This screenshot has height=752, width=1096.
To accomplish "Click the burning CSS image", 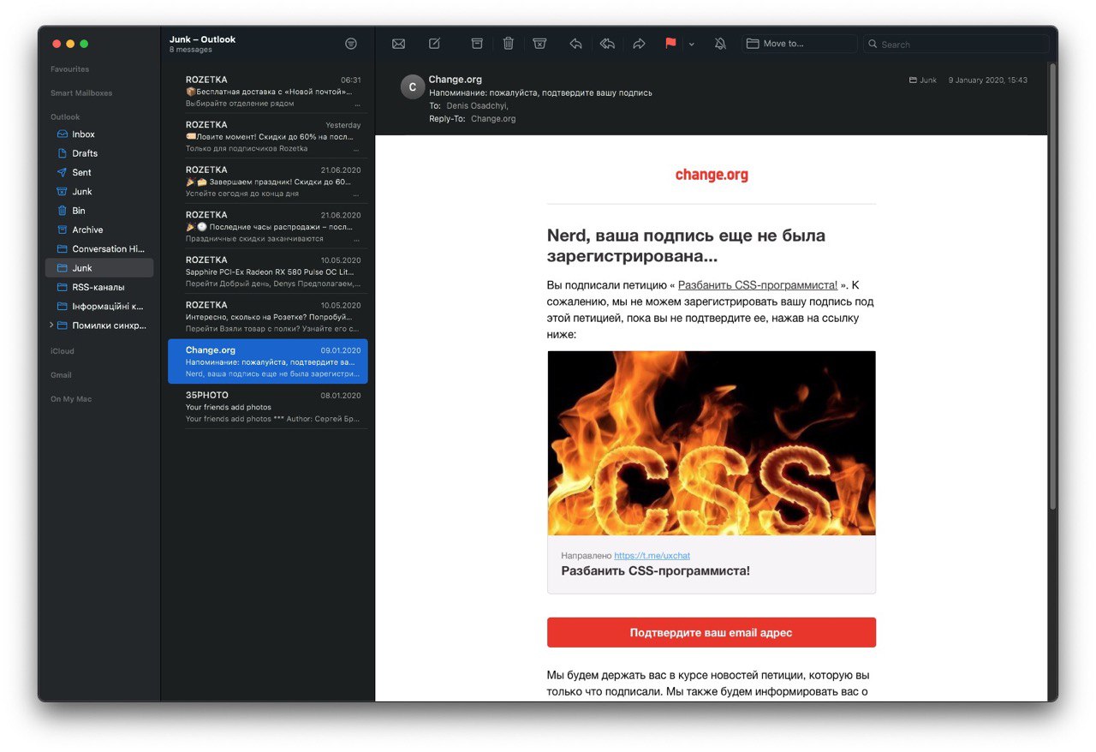I will [712, 443].
